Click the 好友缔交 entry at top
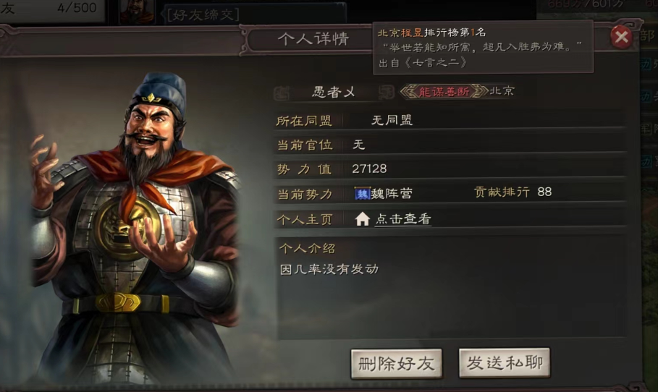This screenshot has width=658, height=392. [203, 14]
